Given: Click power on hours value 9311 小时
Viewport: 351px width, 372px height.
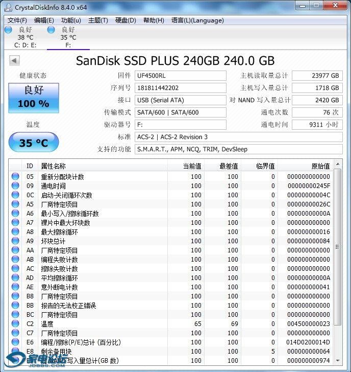Looking at the screenshot, I should coord(317,125).
